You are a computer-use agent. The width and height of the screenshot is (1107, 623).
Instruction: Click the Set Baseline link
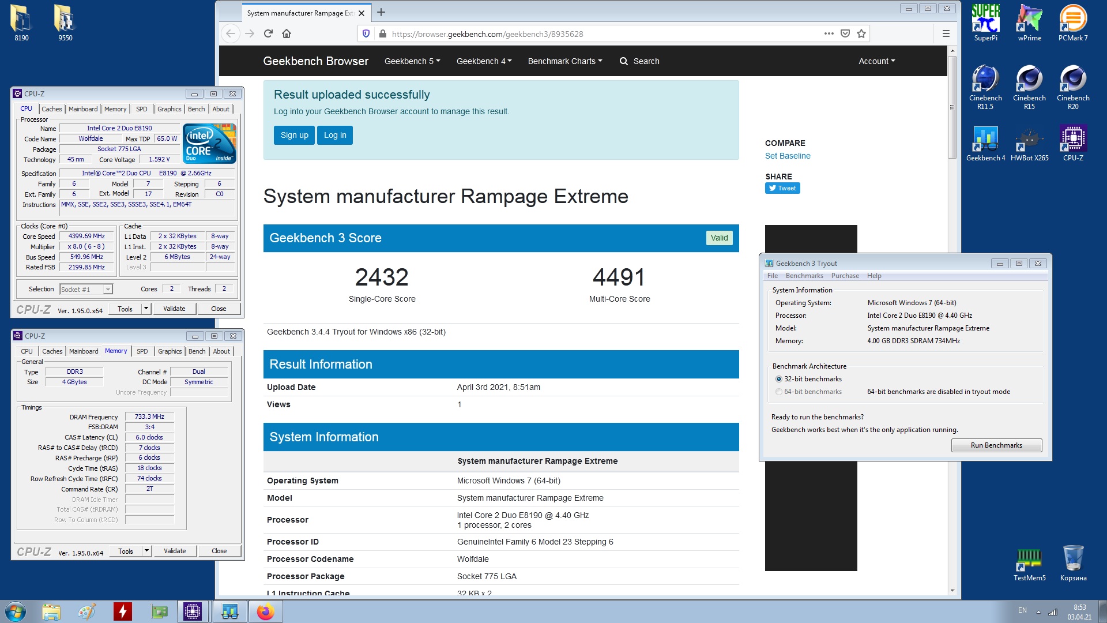788,156
